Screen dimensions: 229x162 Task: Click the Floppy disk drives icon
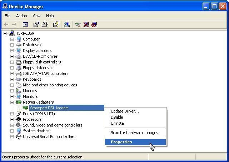(x=19, y=68)
